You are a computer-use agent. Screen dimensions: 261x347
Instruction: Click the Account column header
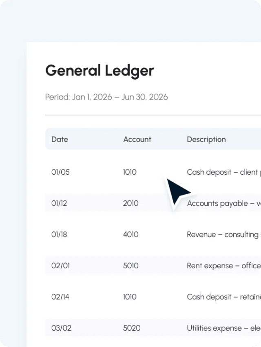tap(137, 140)
